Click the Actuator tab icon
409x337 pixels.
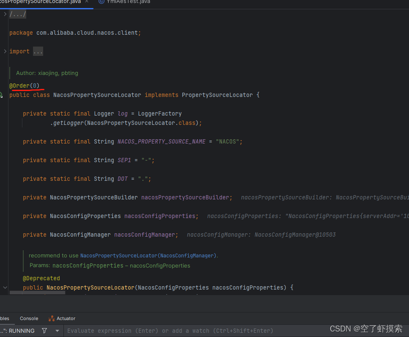(x=51, y=318)
